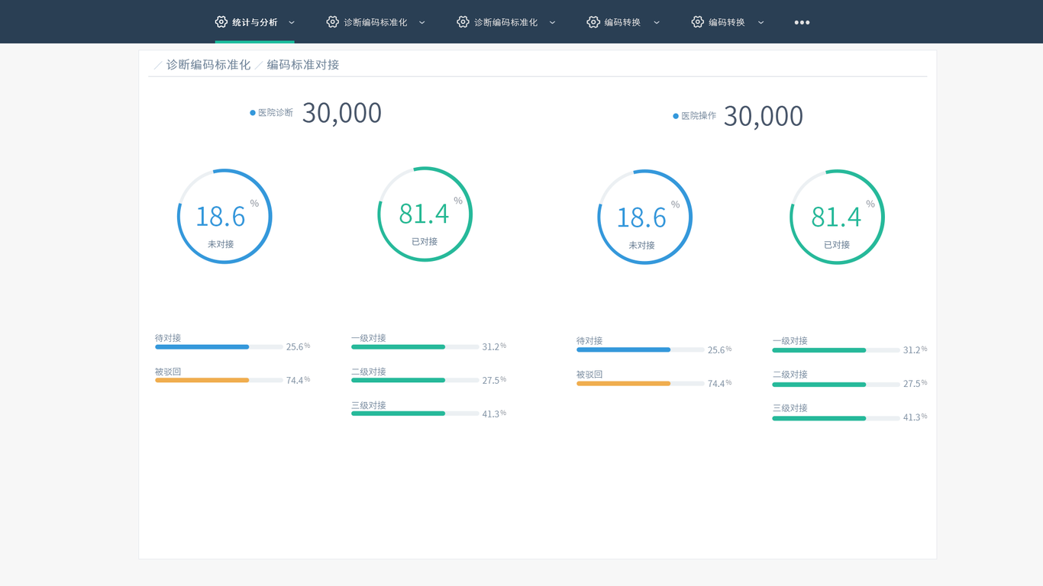Click the 被驳回 label in the 医院诊断 section

pos(168,372)
